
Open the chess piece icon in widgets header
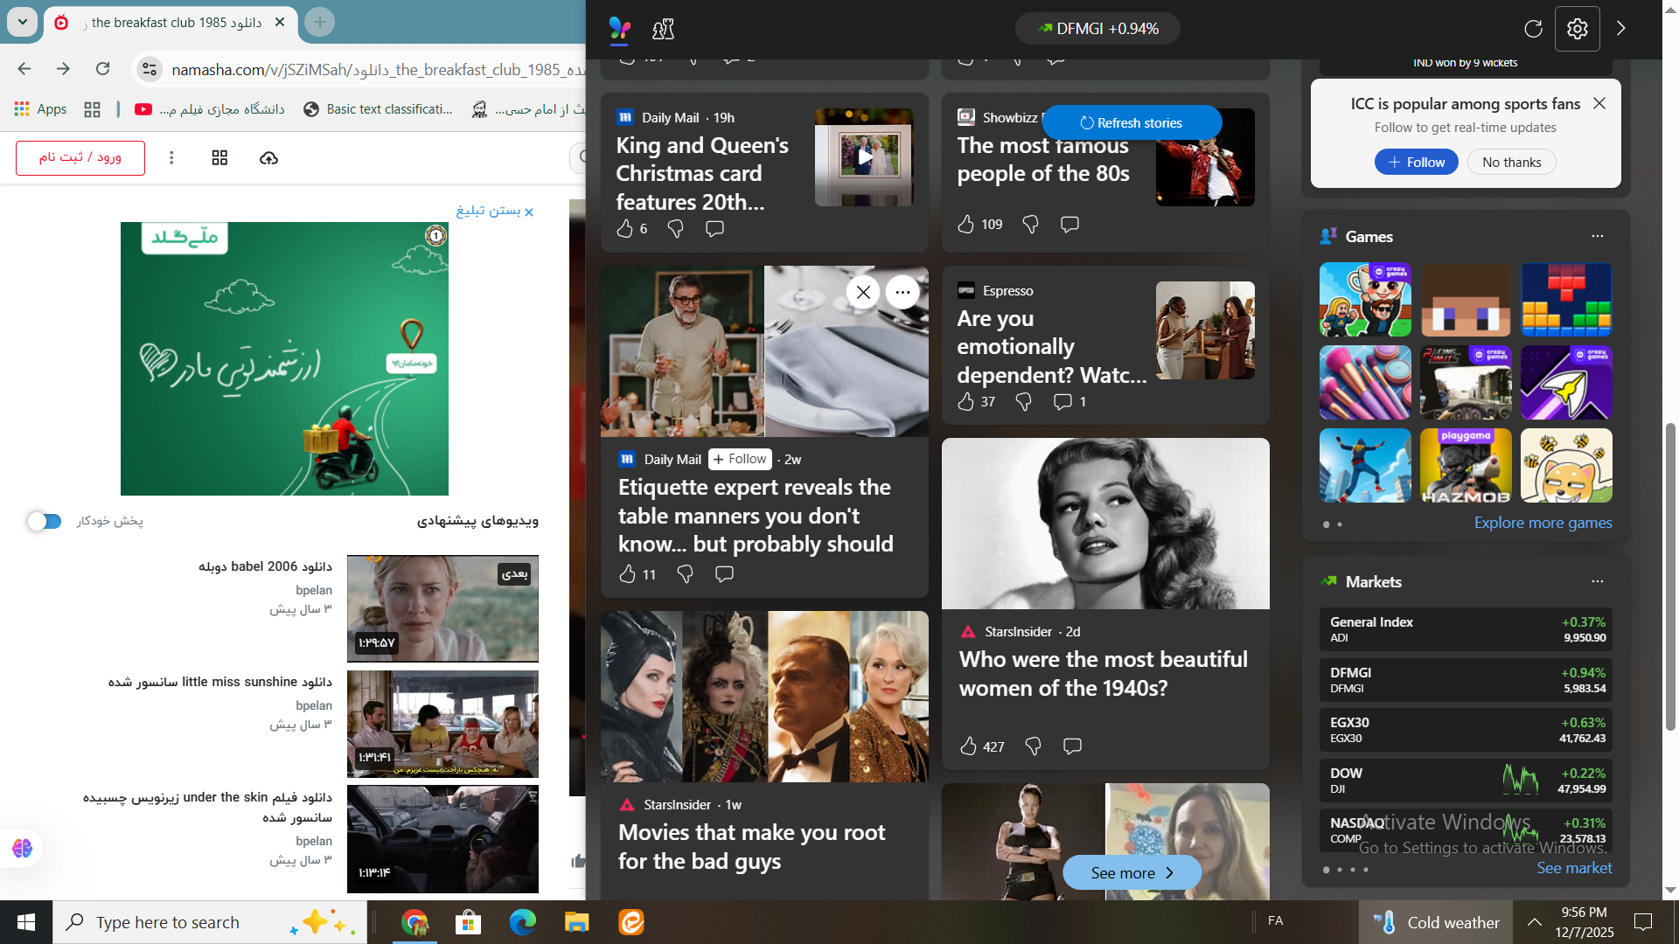click(663, 29)
